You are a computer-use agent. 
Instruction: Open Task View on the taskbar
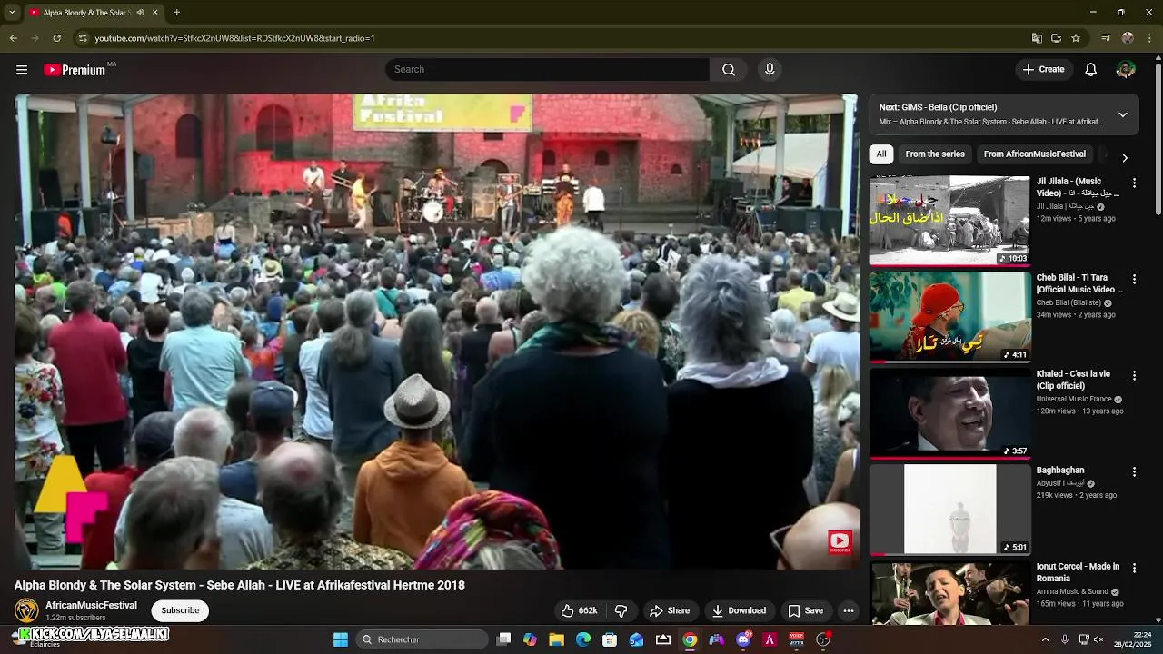tap(504, 639)
